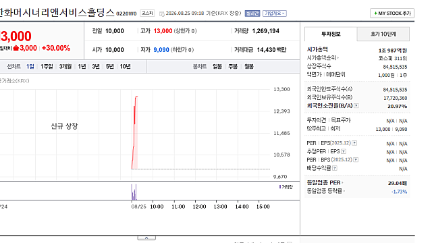Click the 상장주식수 label
The image size is (432, 243).
click(x=319, y=66)
